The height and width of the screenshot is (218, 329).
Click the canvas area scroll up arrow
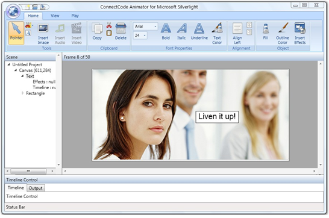(x=321, y=63)
